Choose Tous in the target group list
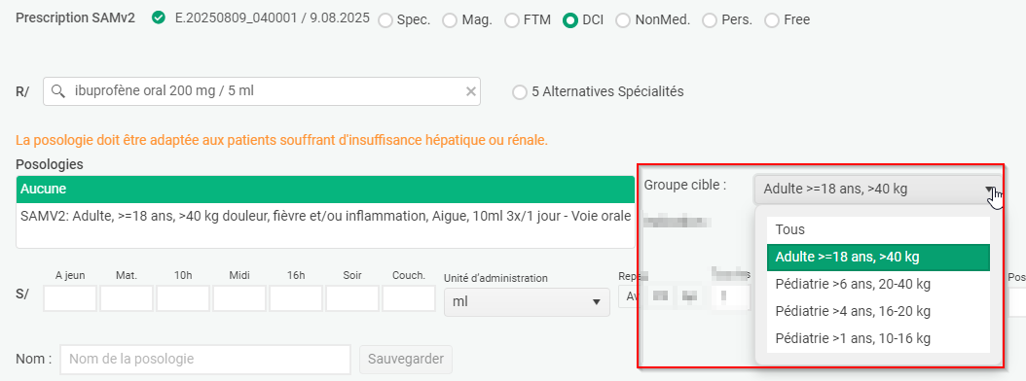This screenshot has height=381, width=1026. click(x=878, y=230)
